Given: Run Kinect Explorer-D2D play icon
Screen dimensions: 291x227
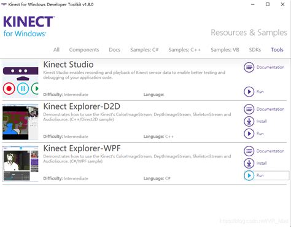Looking at the screenshot, I should [x=249, y=133].
